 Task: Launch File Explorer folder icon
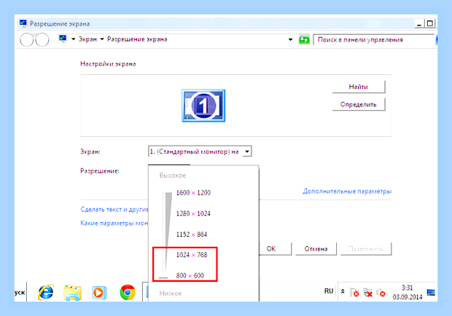click(x=72, y=293)
